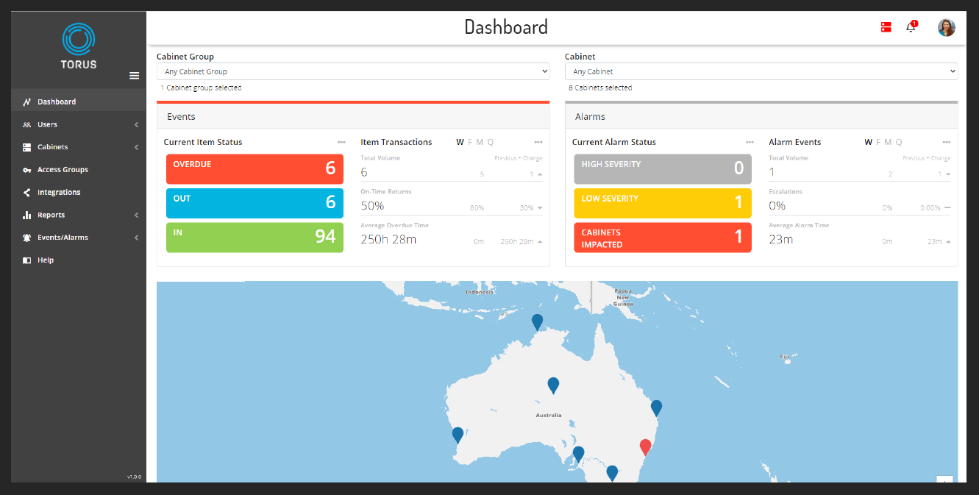The image size is (979, 495).
Task: Select W period for Item Transactions
Action: pyautogui.click(x=460, y=142)
